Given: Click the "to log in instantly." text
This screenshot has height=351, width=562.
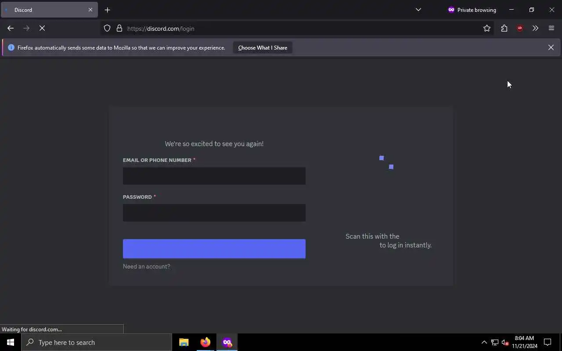Looking at the screenshot, I should (x=406, y=245).
